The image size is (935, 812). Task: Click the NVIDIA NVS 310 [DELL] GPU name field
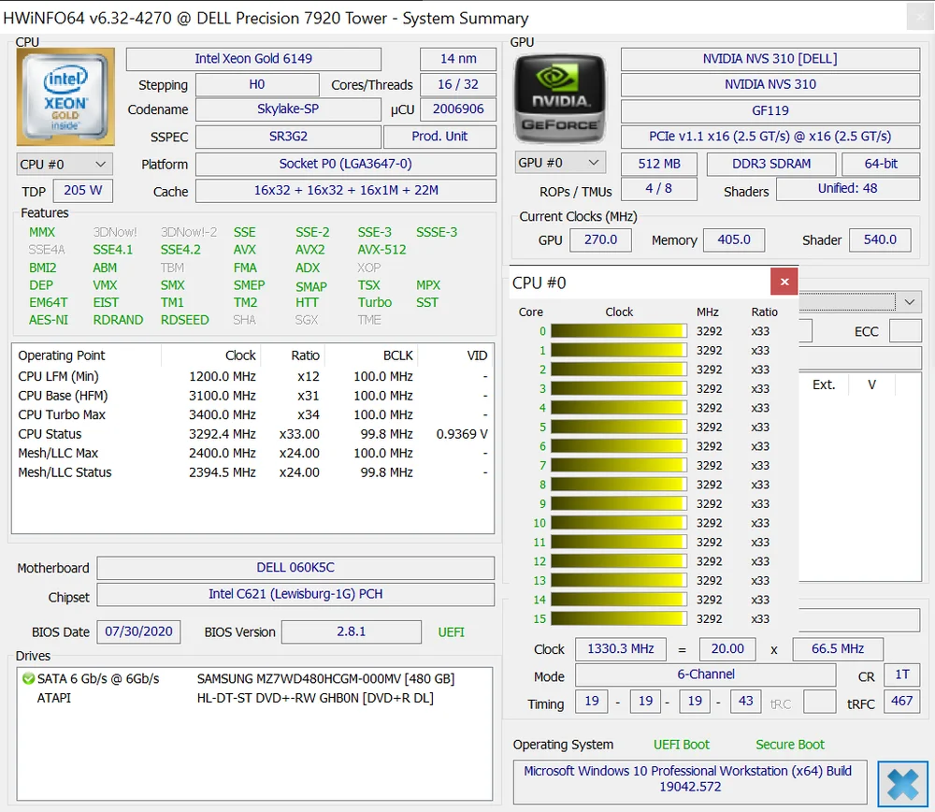click(x=770, y=59)
